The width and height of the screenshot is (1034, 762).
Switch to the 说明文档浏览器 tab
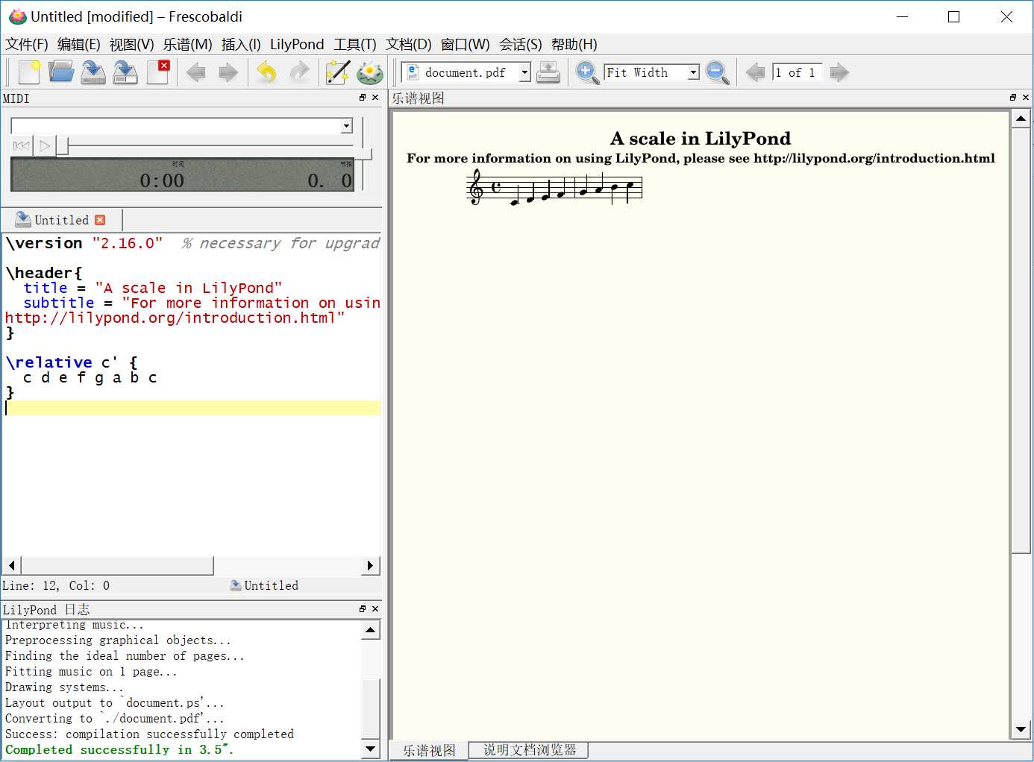click(x=529, y=749)
